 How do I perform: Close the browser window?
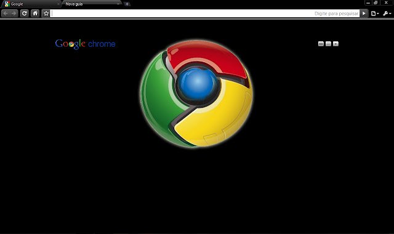coord(386,2)
